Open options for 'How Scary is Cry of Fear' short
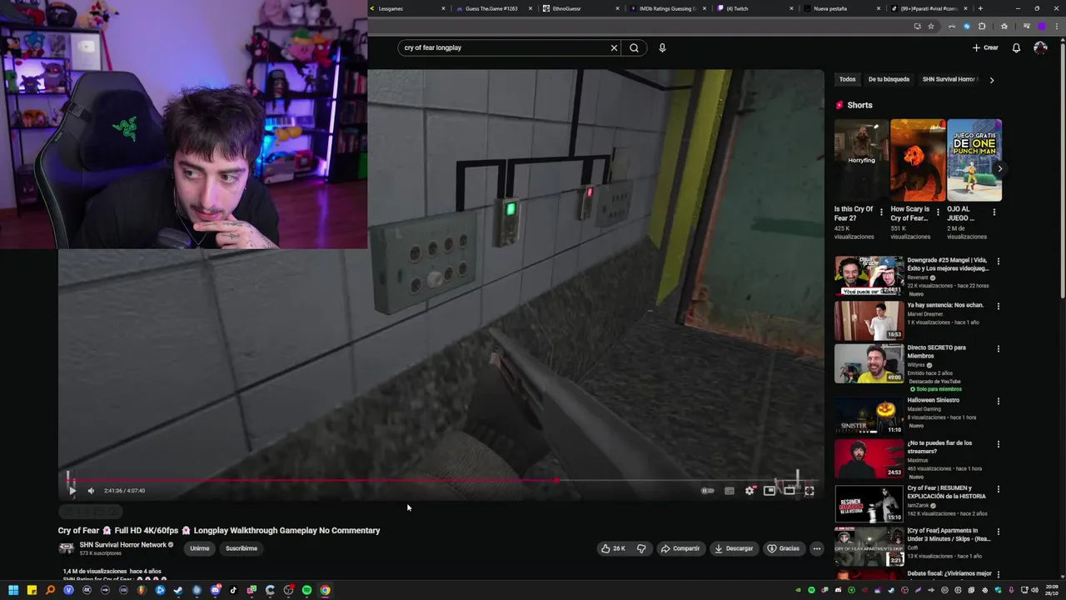 pyautogui.click(x=938, y=212)
